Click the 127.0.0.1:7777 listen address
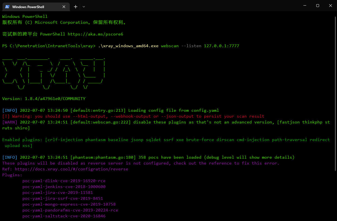Image resolution: width=337 pixels, height=221 pixels. [x=221, y=46]
